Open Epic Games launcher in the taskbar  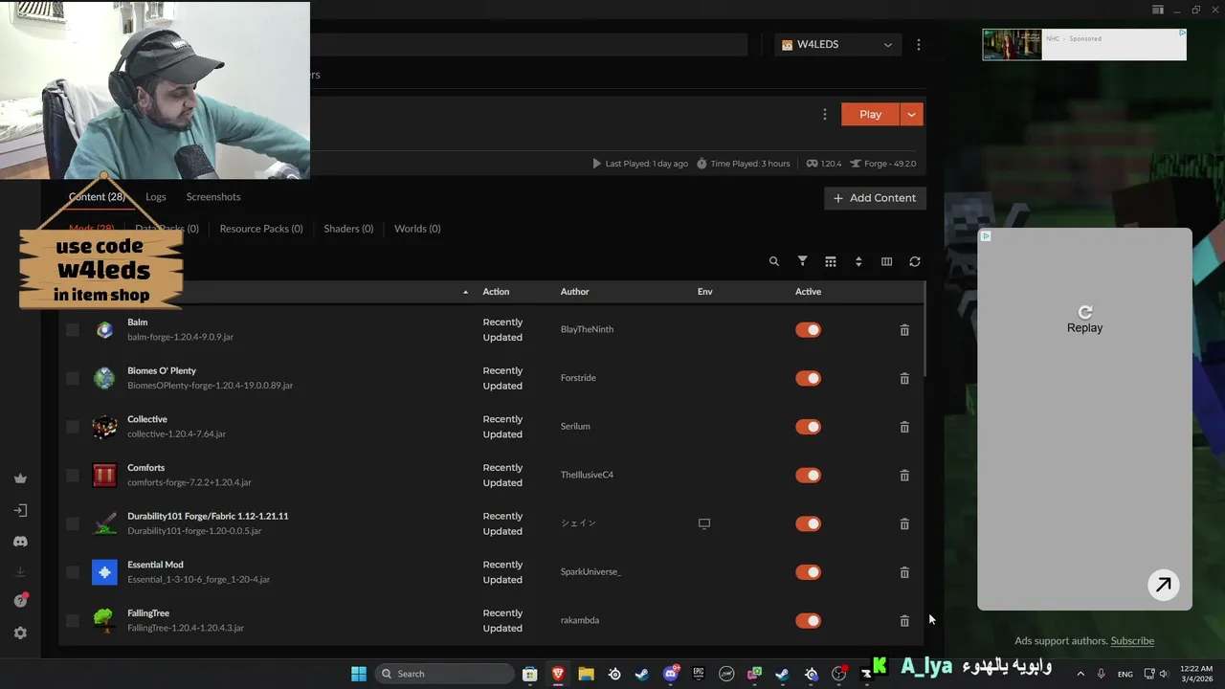pyautogui.click(x=699, y=674)
